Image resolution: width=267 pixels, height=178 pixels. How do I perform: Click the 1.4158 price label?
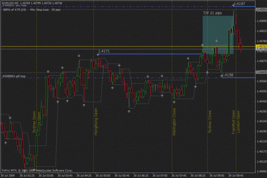click(228, 75)
